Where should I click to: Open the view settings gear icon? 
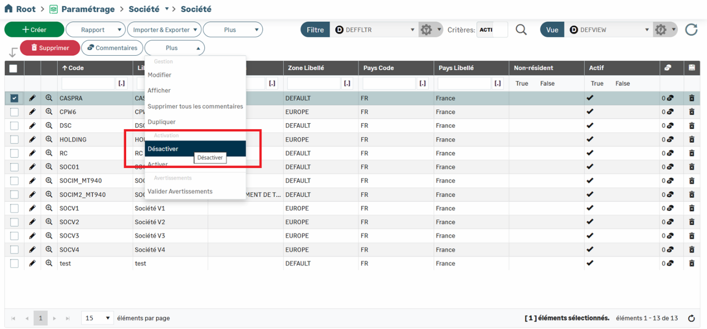[x=661, y=30]
